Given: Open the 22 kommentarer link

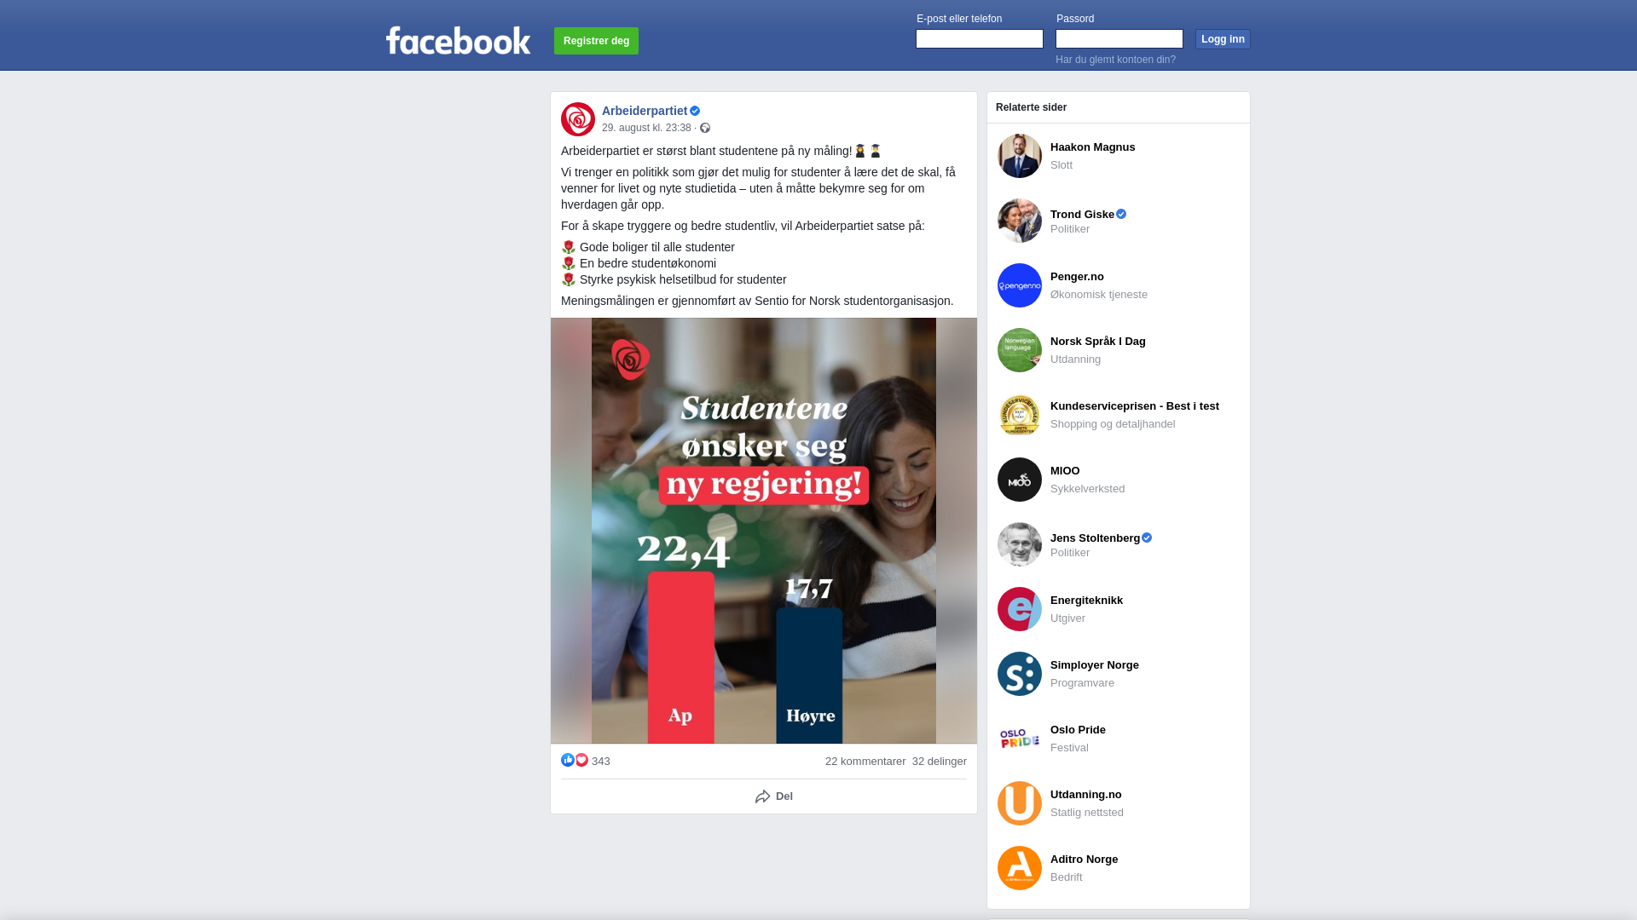Looking at the screenshot, I should point(865,762).
